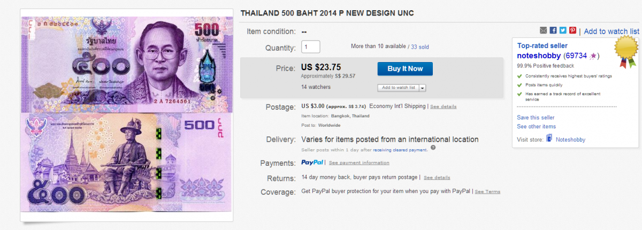Click the Buy It Now button
The height and width of the screenshot is (230, 642).
(x=405, y=68)
